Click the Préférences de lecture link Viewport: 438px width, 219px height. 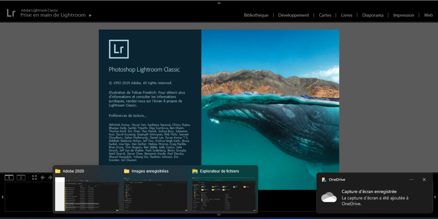tap(128, 116)
